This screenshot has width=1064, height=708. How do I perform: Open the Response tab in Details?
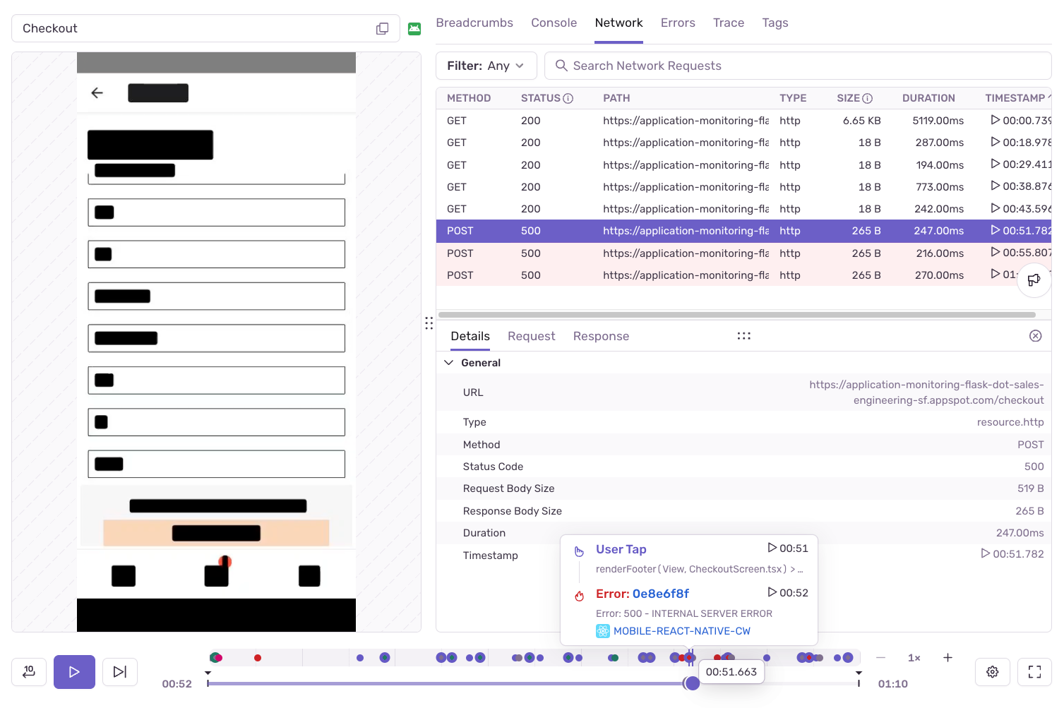point(601,336)
